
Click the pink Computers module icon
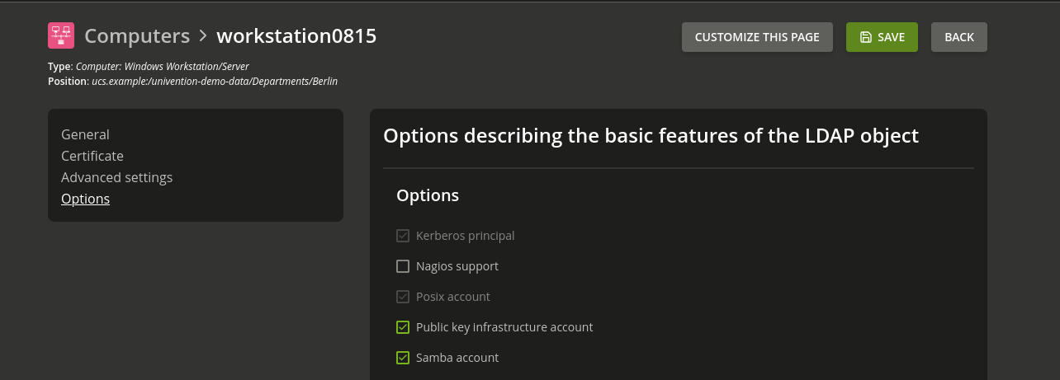61,35
